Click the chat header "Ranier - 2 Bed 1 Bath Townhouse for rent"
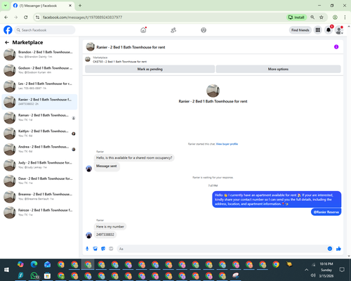 tap(131, 47)
